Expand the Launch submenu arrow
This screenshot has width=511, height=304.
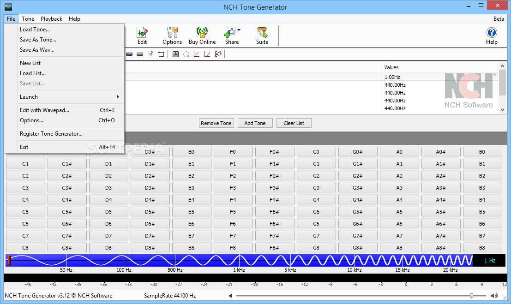click(118, 97)
